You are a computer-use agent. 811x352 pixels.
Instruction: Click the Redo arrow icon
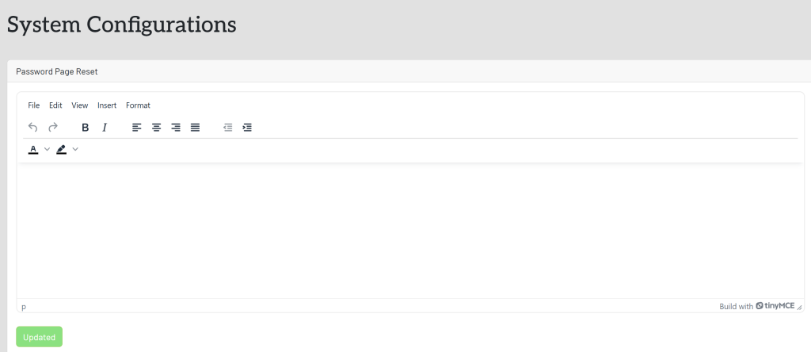pos(53,127)
